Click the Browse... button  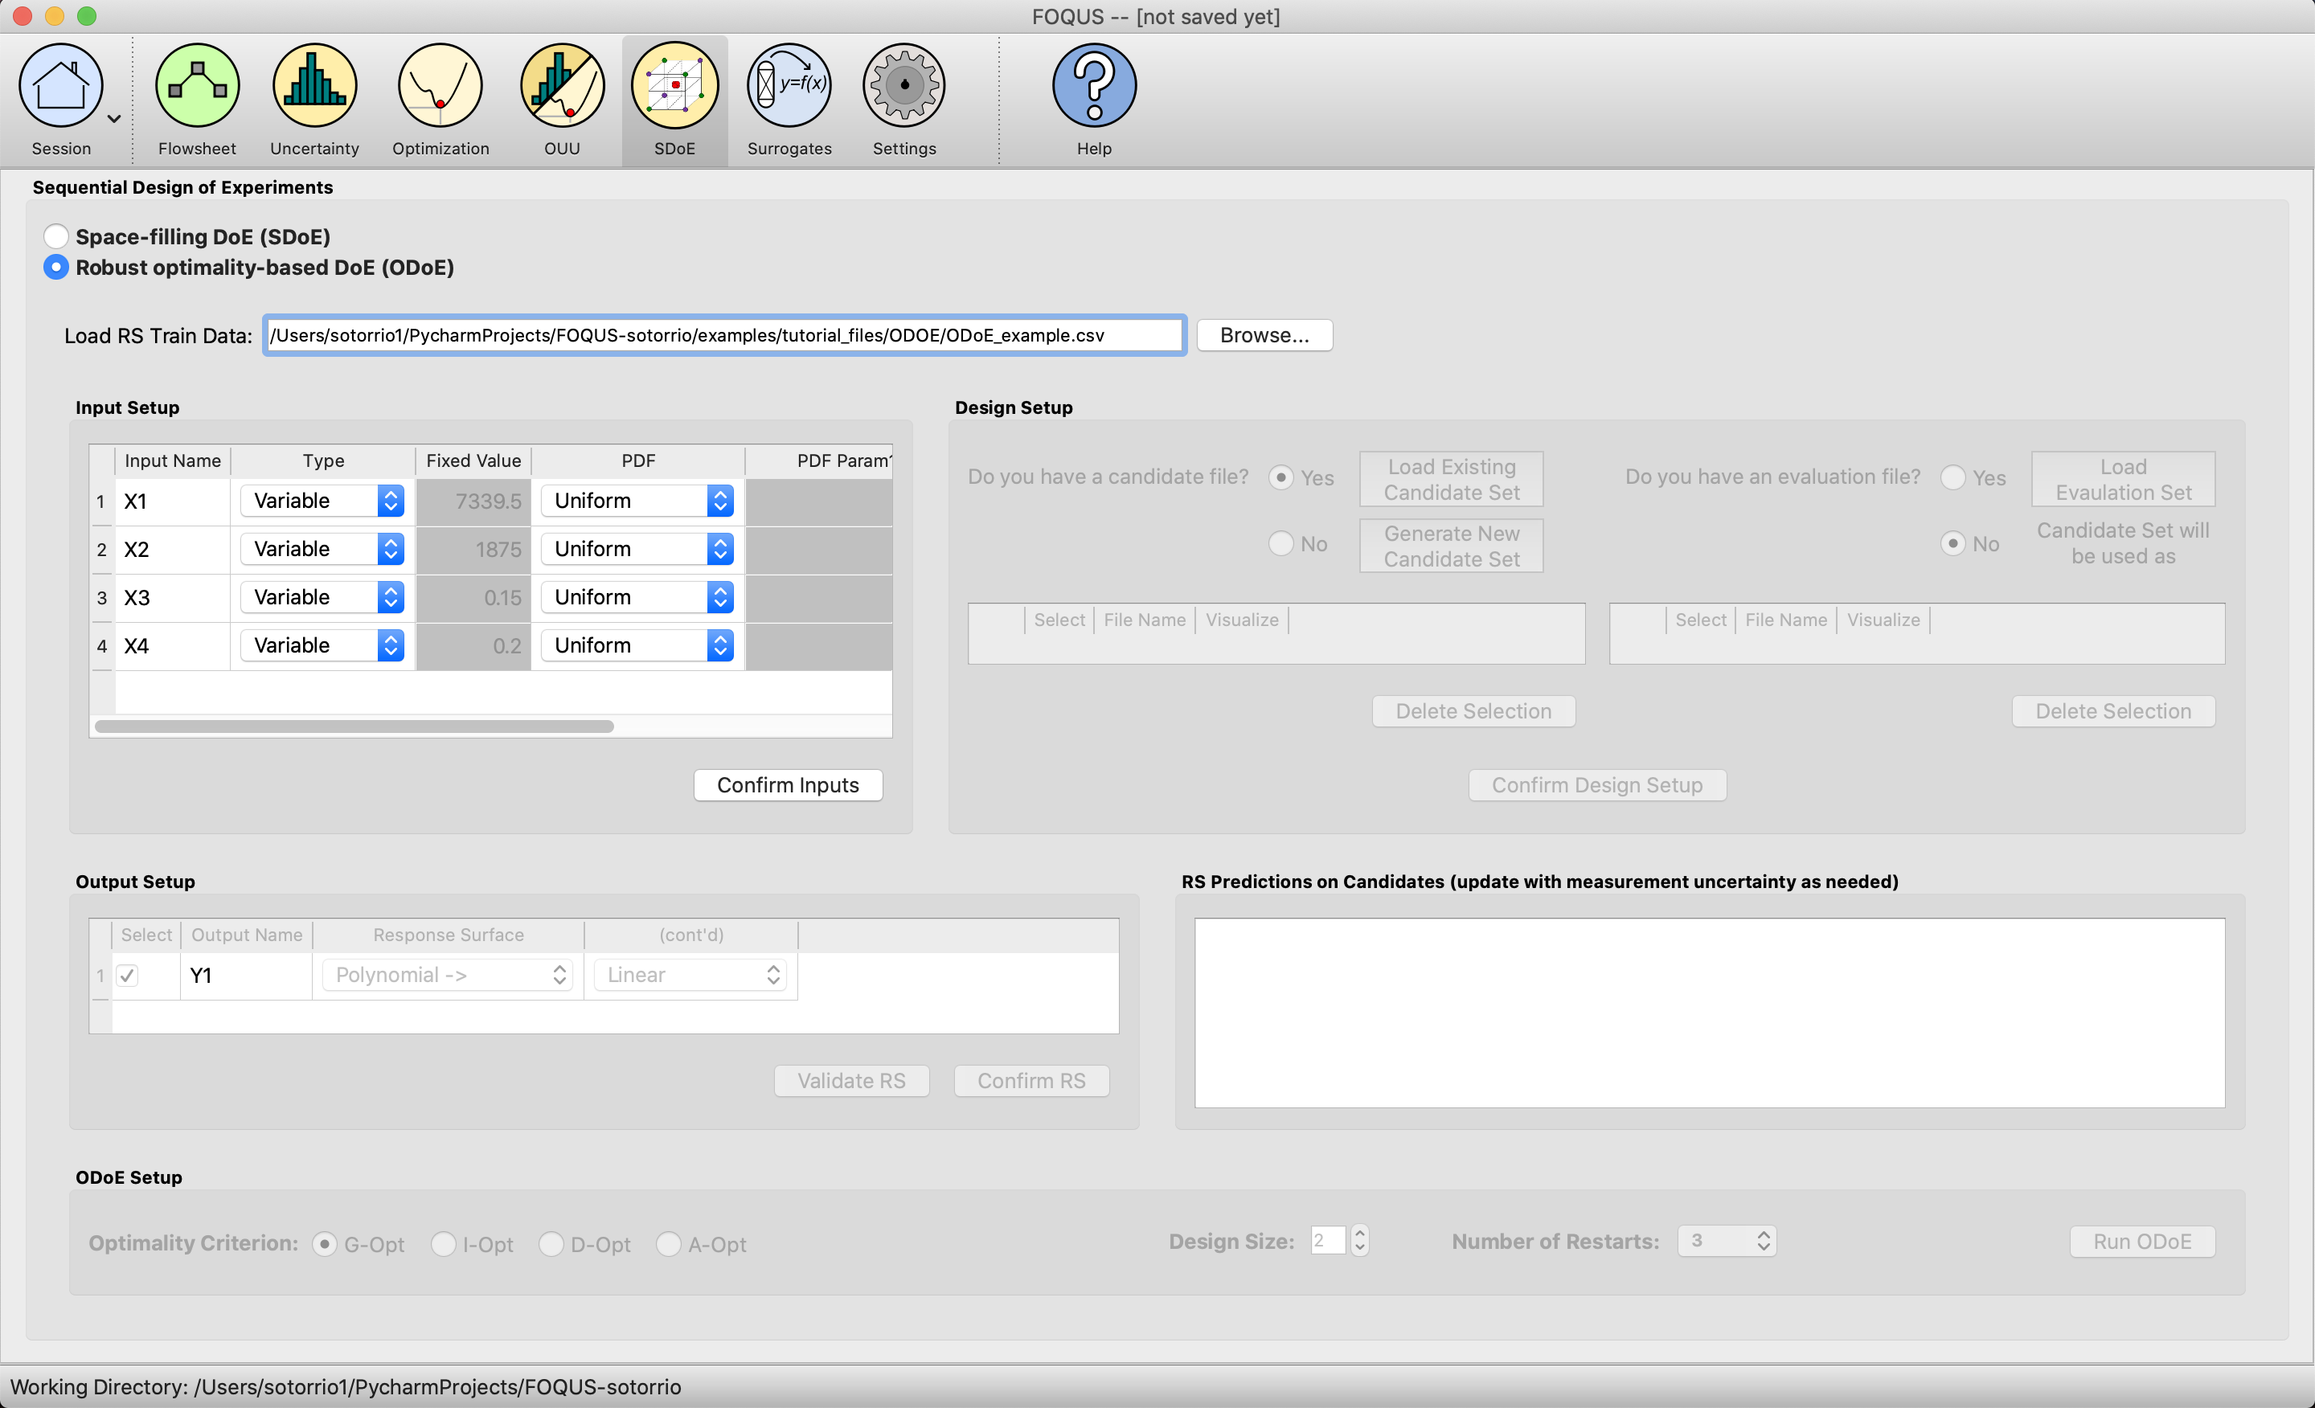(1264, 335)
